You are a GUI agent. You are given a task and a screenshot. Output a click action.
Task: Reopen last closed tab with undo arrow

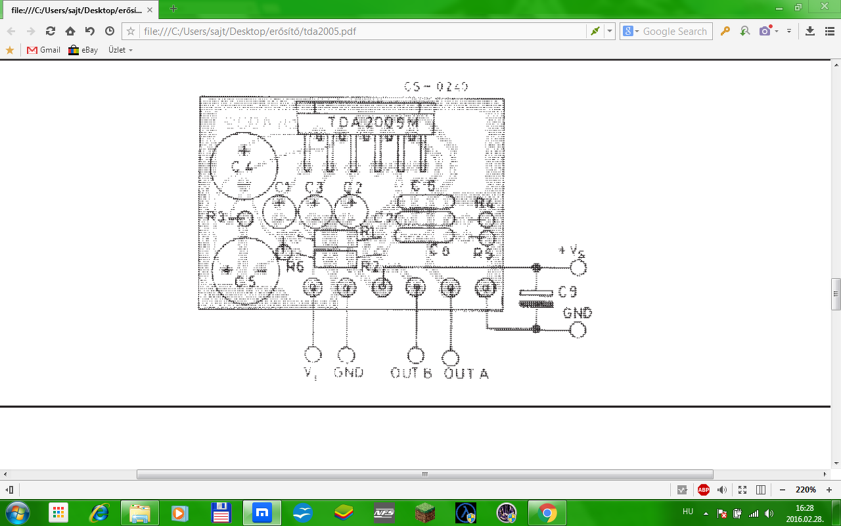pos(90,31)
